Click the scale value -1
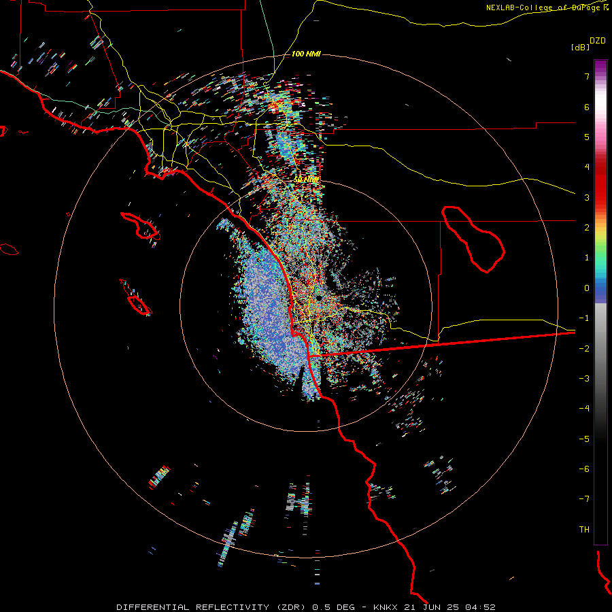612x612 pixels. pos(584,318)
